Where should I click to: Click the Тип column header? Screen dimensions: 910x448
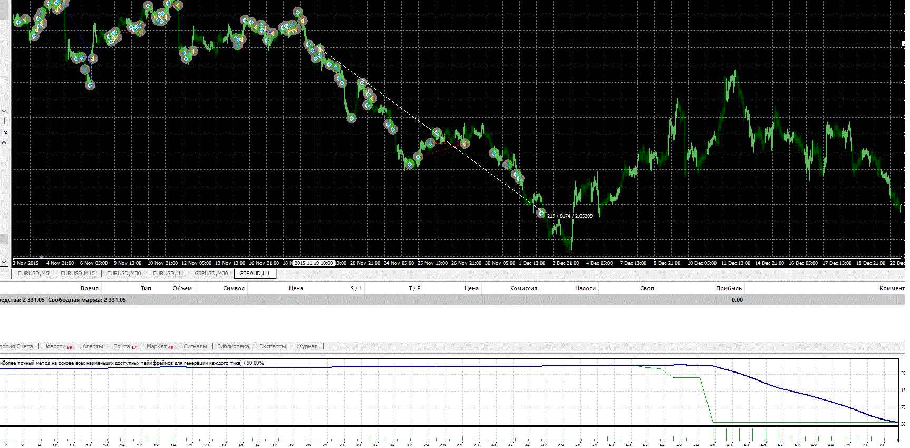[146, 288]
